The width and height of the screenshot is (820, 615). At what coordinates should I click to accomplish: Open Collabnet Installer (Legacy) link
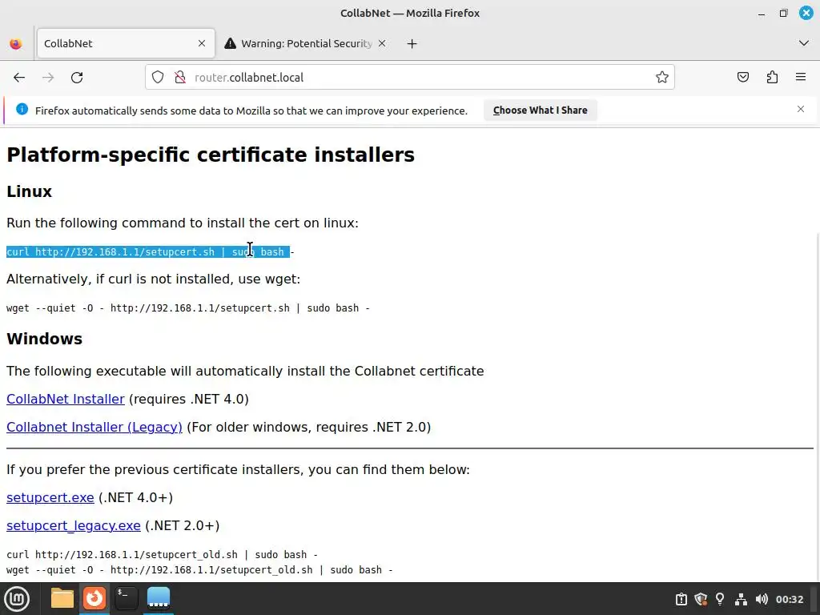click(x=94, y=428)
